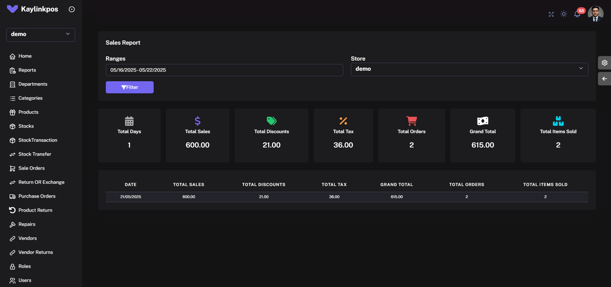The height and width of the screenshot is (287, 611).
Task: Select the 21/05/2025 date cell
Action: [131, 197]
